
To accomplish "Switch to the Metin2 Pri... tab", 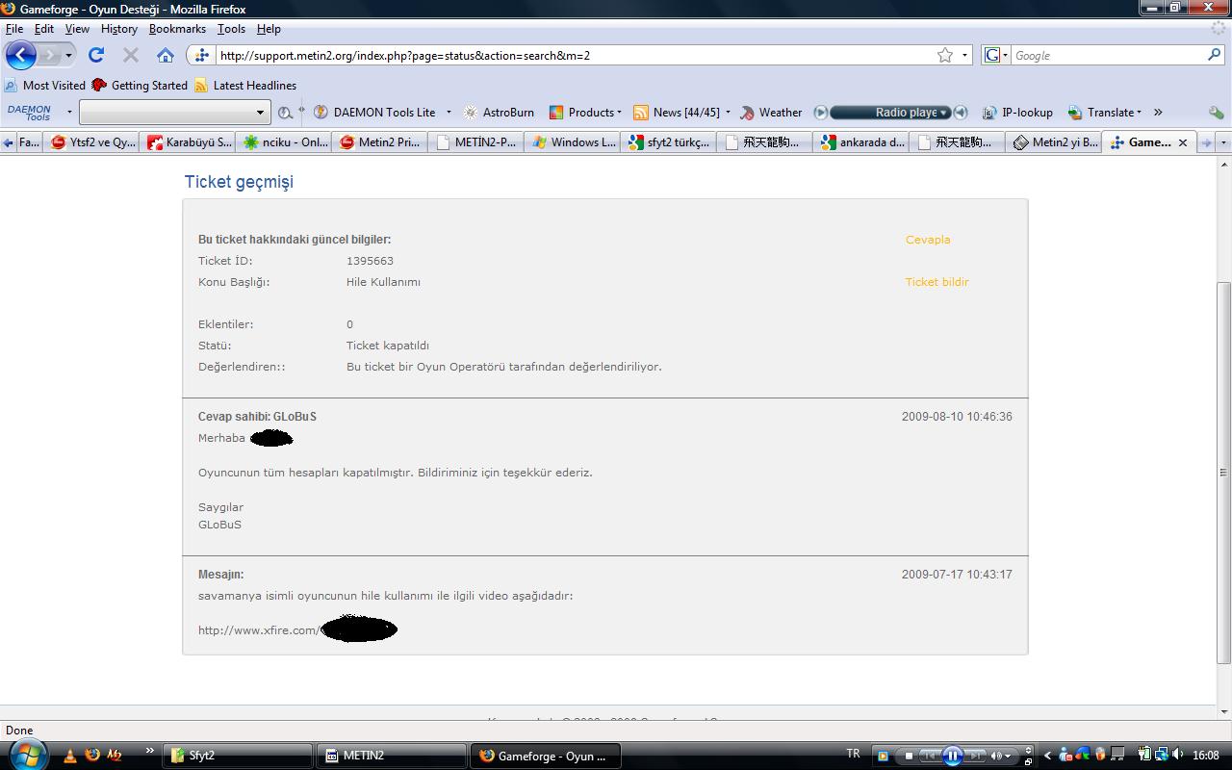I will coord(381,142).
